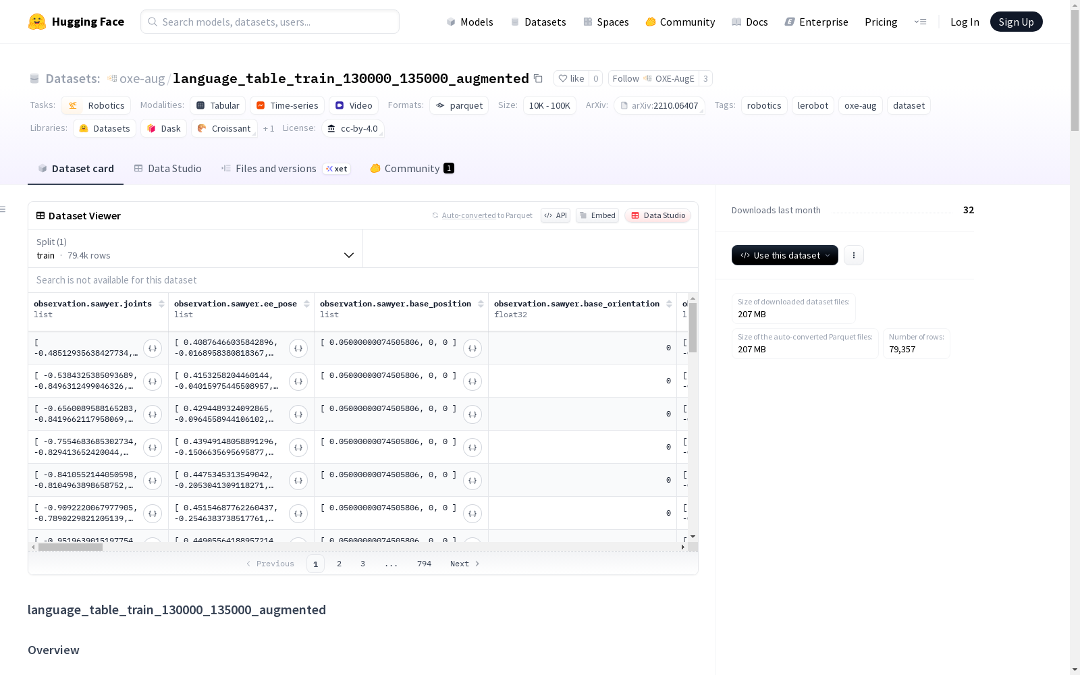Expand JSON for -0.6560089588165283 joints cell
1080x675 pixels.
(153, 414)
